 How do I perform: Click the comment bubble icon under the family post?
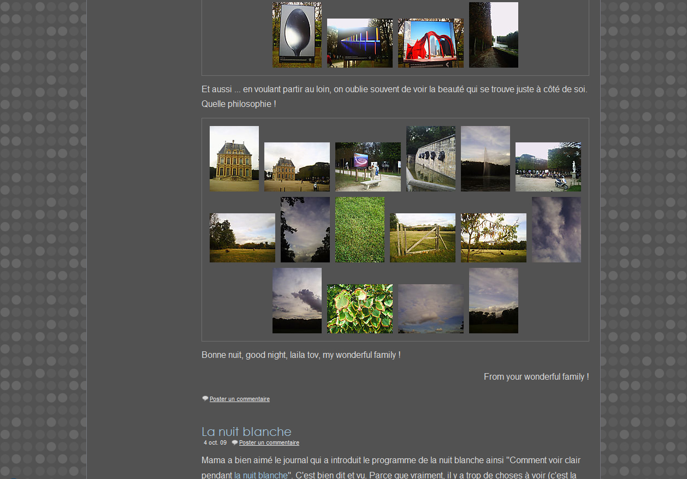pos(205,399)
